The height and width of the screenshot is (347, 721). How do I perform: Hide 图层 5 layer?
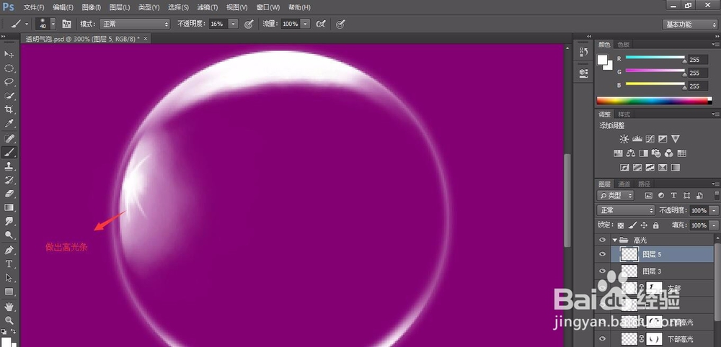pos(602,254)
